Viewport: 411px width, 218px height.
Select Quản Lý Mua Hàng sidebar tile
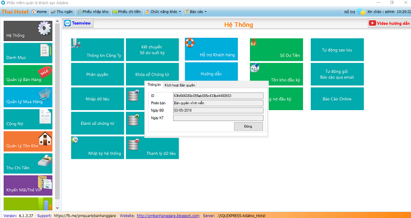coord(28,97)
